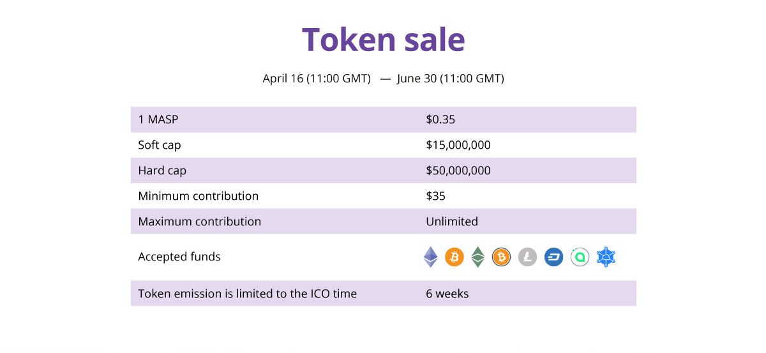Click the Accepted funds label
Image resolution: width=766 pixels, height=353 pixels.
[179, 257]
